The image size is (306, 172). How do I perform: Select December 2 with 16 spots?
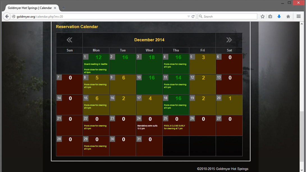tap(123, 64)
